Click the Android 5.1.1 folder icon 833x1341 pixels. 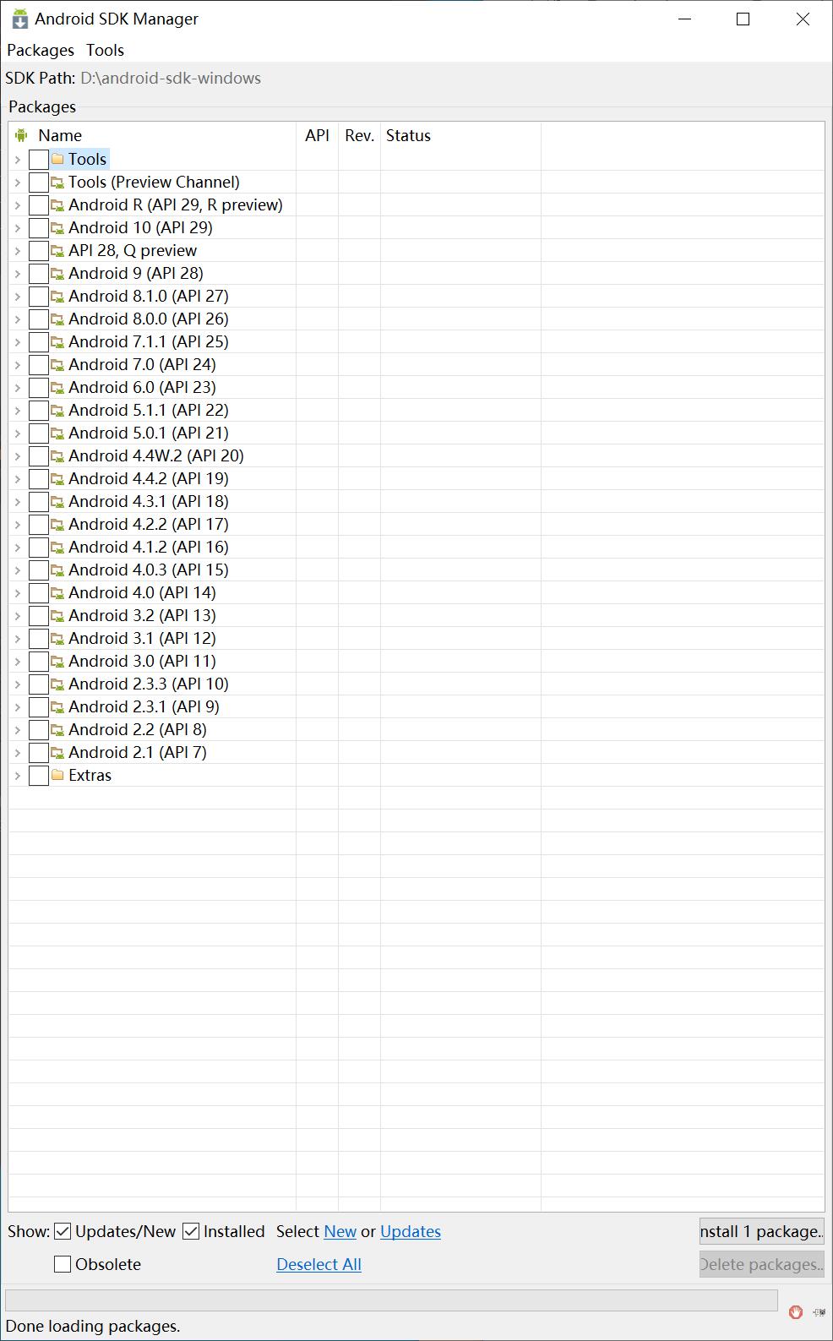pyautogui.click(x=57, y=410)
